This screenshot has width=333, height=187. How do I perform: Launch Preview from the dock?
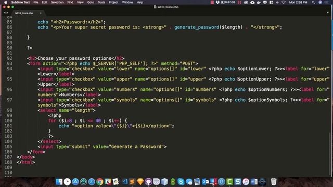[x=197, y=182]
